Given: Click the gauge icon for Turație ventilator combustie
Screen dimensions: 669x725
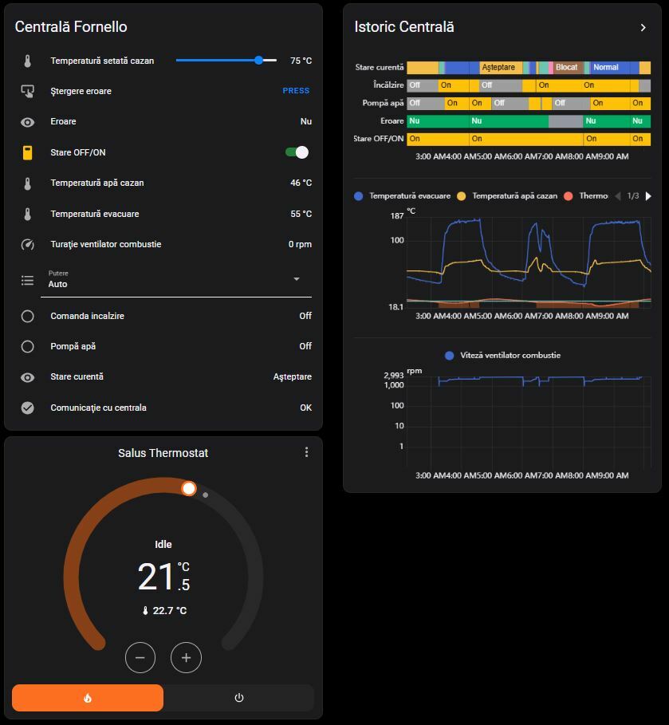Looking at the screenshot, I should [x=28, y=244].
